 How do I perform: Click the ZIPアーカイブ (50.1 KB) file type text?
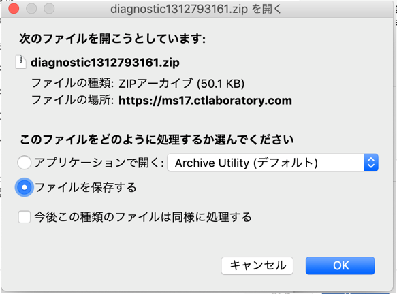182,84
